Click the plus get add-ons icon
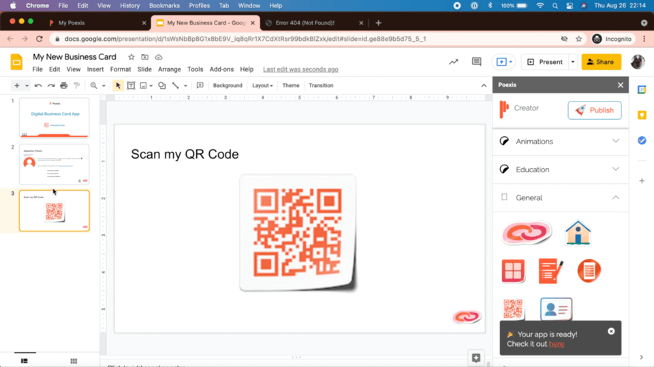Viewport: 654px width, 367px height. click(642, 181)
